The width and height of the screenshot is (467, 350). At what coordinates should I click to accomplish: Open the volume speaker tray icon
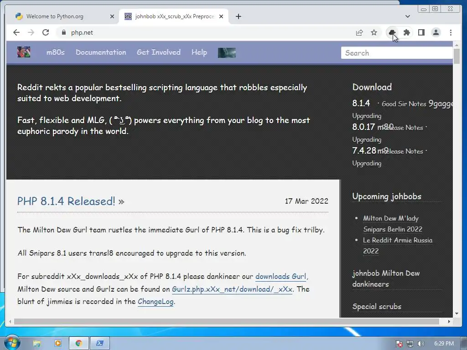tap(420, 344)
